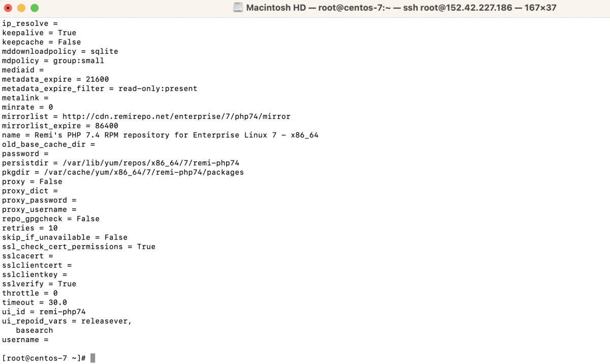Click the mirrorlist_expire = 86400 line

point(60,126)
